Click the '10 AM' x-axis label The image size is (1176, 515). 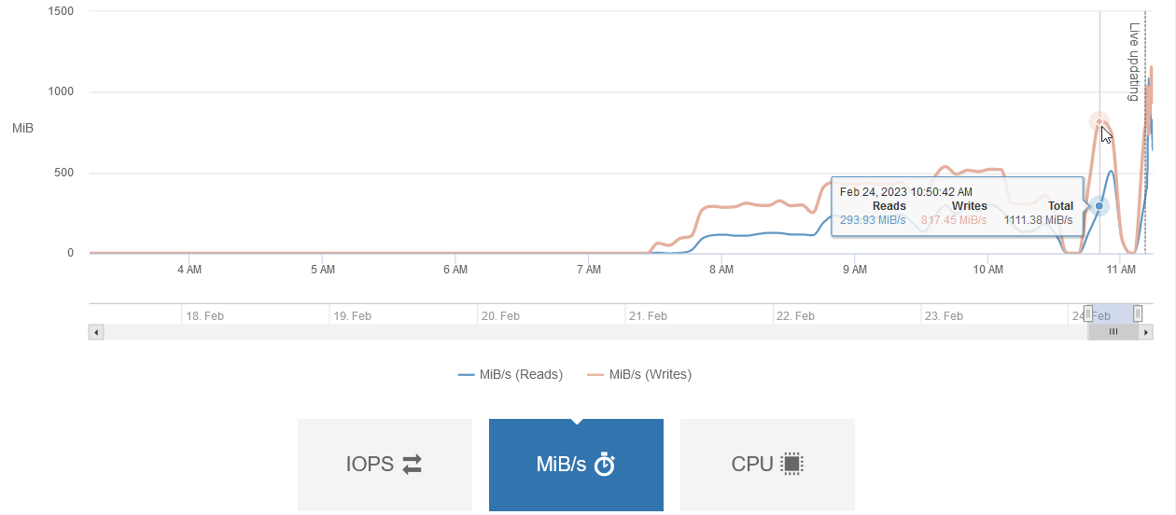coord(987,270)
